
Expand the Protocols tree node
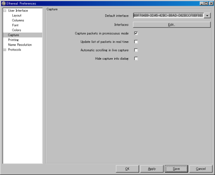(5, 50)
